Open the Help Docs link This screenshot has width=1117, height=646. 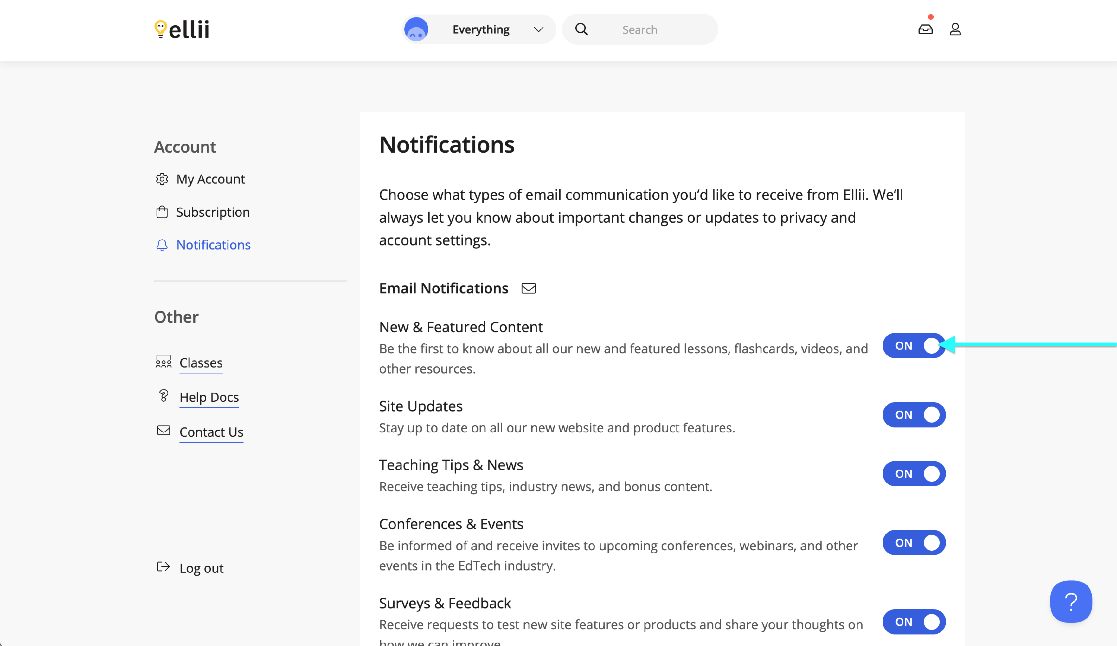[209, 397]
